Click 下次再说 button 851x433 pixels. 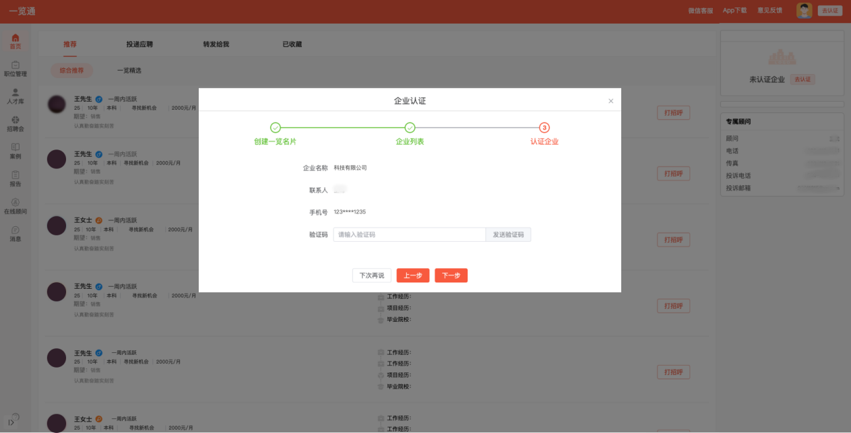click(372, 275)
